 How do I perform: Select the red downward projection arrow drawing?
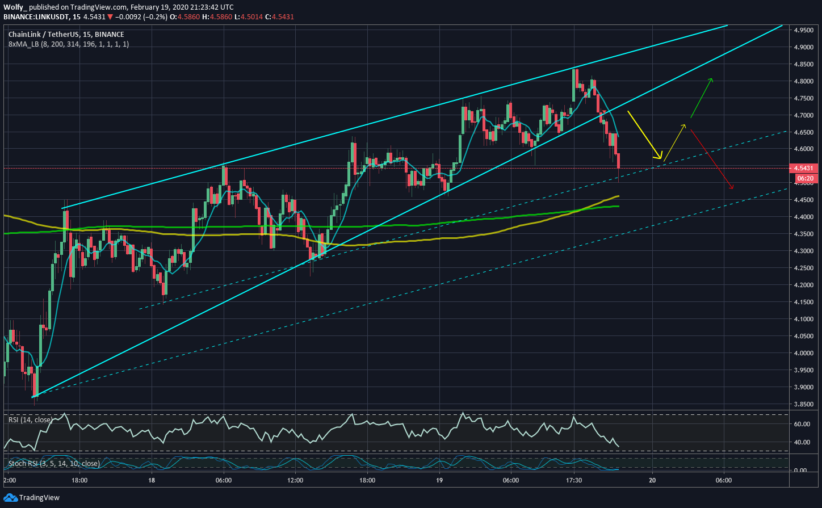pos(711,159)
